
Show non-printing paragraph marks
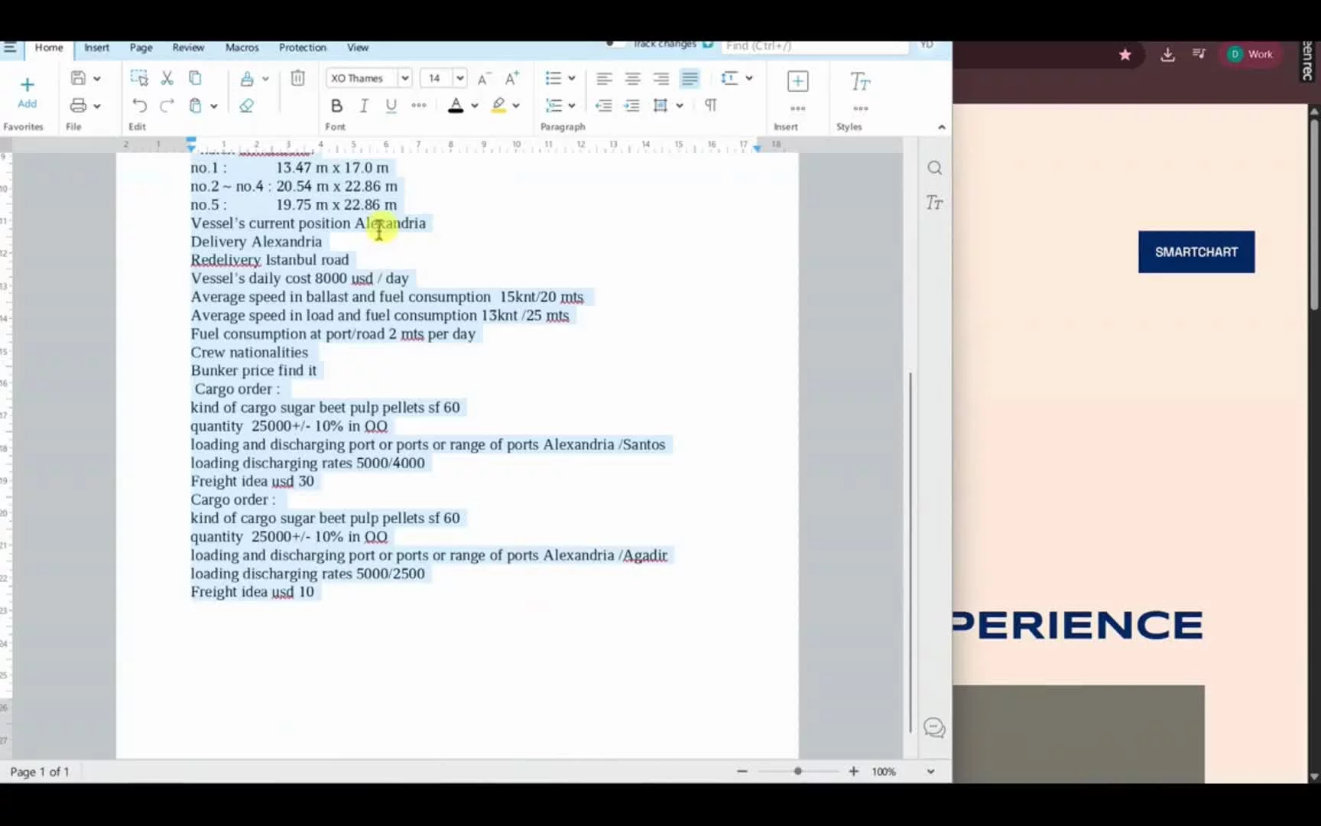pos(711,106)
